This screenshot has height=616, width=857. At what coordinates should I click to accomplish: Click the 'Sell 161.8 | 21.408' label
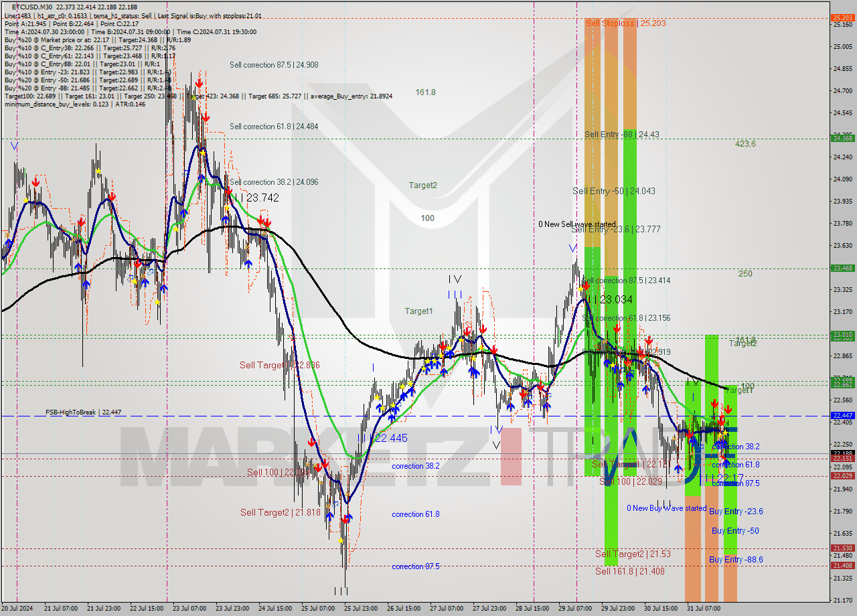pyautogui.click(x=630, y=571)
